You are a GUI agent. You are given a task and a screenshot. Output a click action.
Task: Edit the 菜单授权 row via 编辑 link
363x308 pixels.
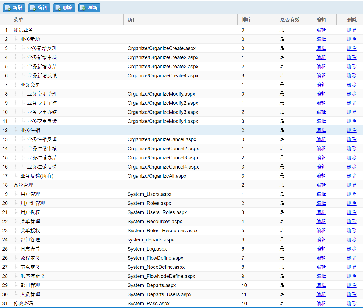coord(321,231)
